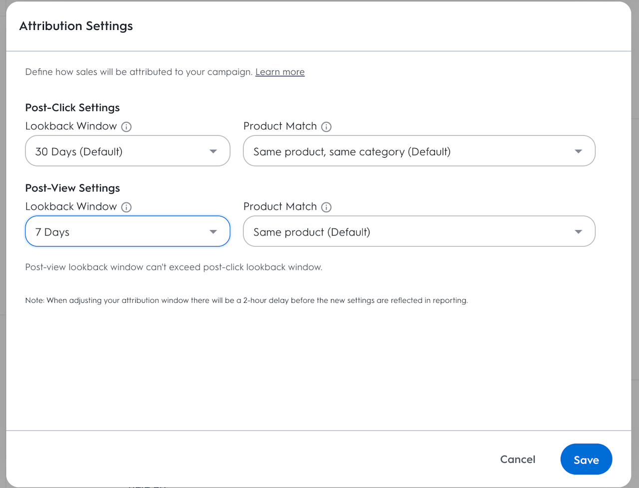The image size is (639, 488).
Task: Expand the Same product (Default) dropdown arrow
Action: pyautogui.click(x=579, y=232)
